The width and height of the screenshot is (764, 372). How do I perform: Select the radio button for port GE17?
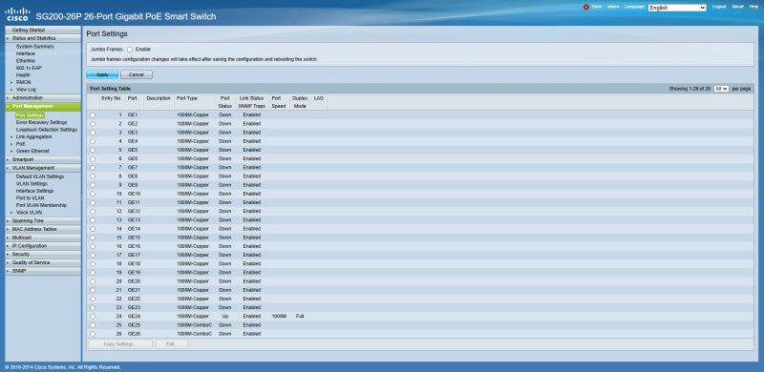tap(93, 255)
